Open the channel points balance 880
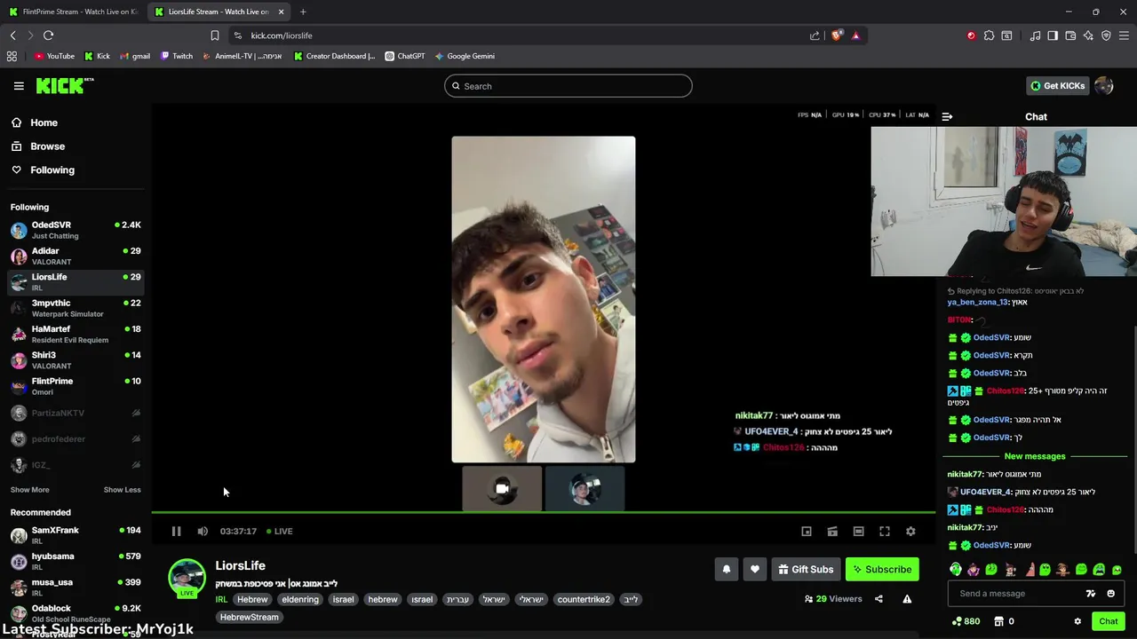Viewport: 1137px width, 639px height. tap(966, 621)
